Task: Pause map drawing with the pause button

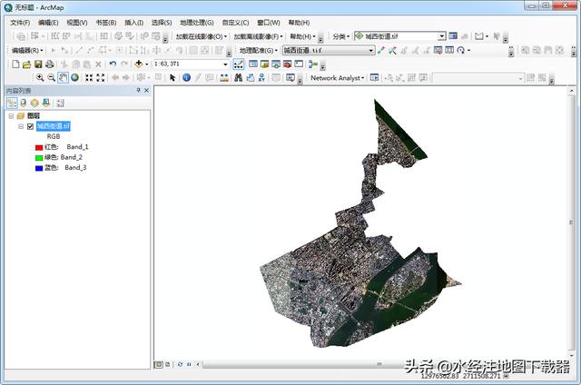Action: tap(189, 364)
